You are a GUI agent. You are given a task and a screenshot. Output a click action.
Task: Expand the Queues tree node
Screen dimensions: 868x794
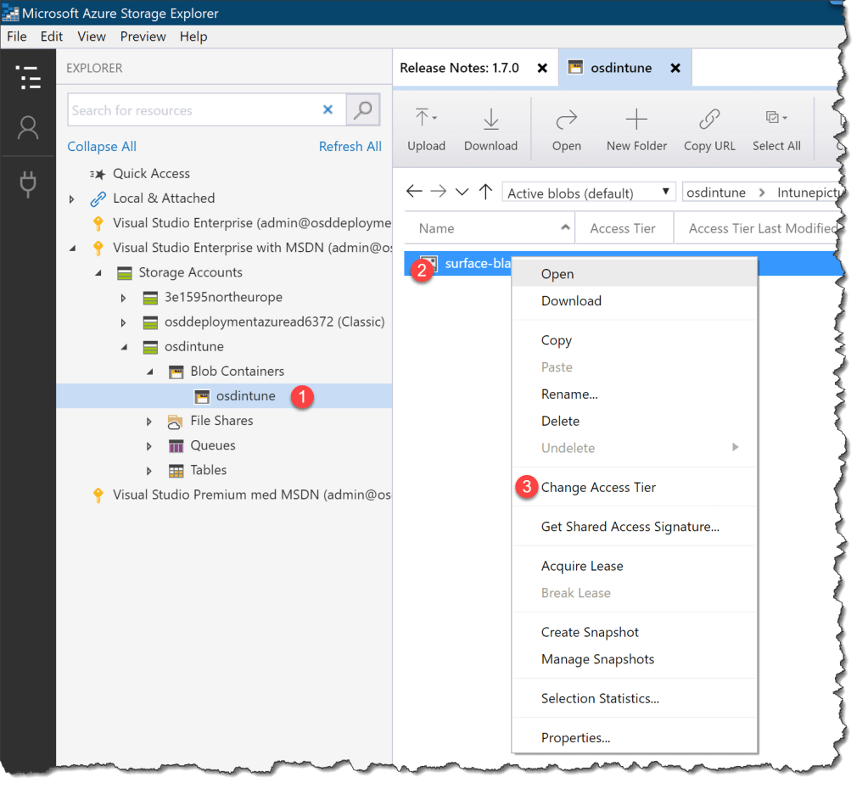(149, 445)
